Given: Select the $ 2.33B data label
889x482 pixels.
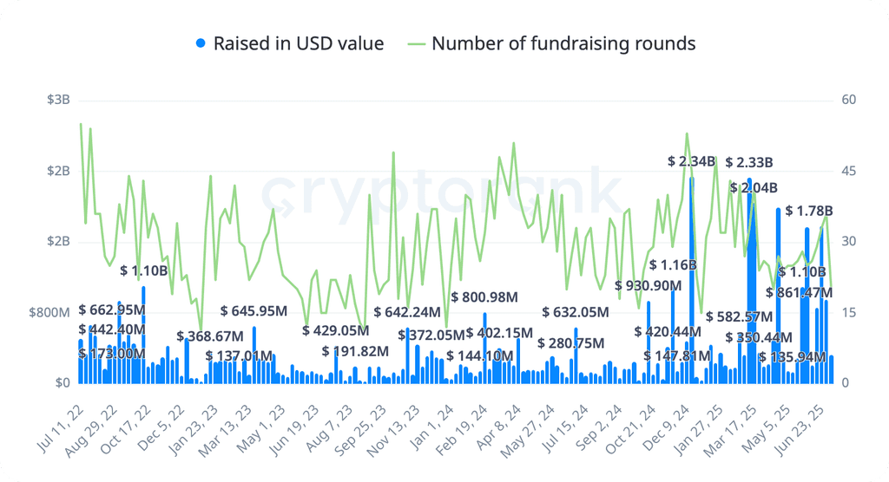Looking at the screenshot, I should pos(749,163).
